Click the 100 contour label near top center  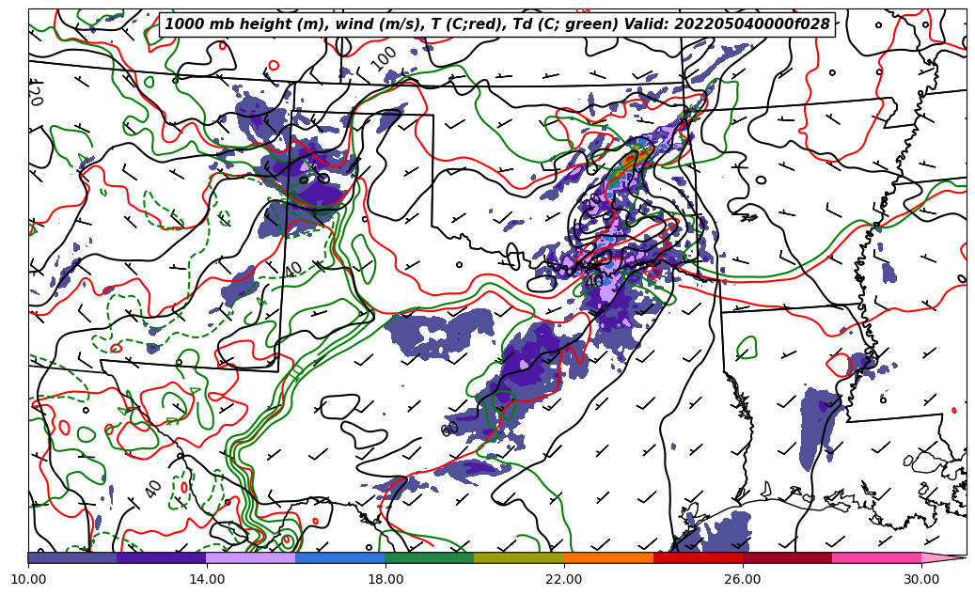384,58
